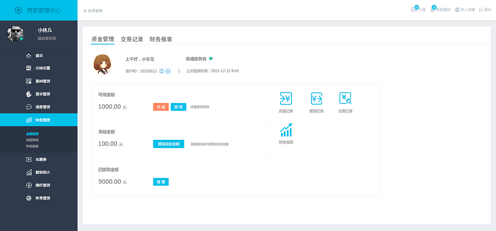Image resolution: width=496 pixels, height=231 pixels.
Task: Click the cartoon girl avatar of 小冬瓜
Action: point(102,64)
